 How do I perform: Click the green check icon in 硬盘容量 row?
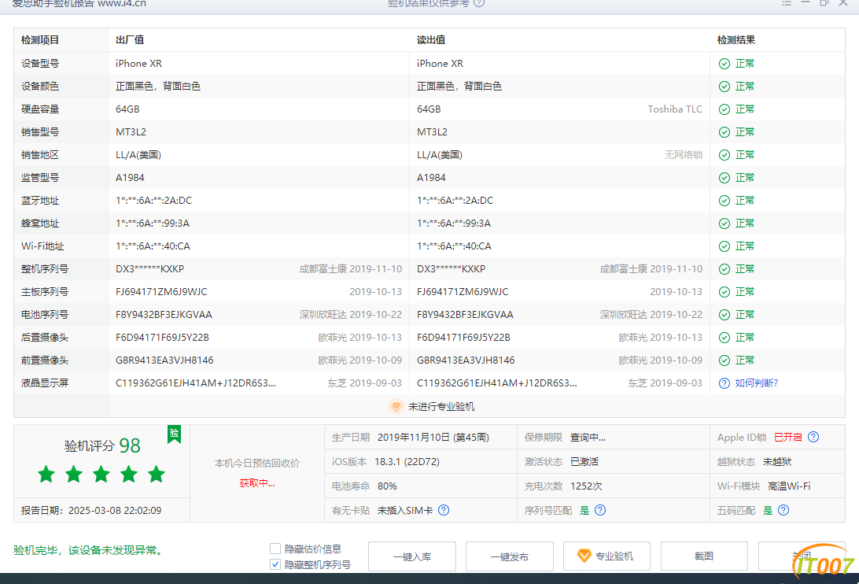tap(724, 109)
